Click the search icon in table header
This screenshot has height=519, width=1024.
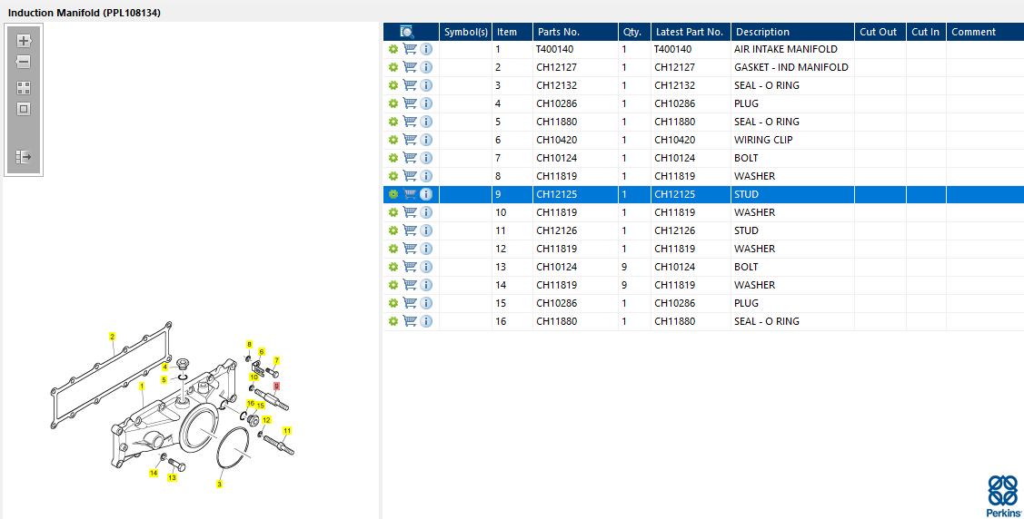pyautogui.click(x=407, y=31)
